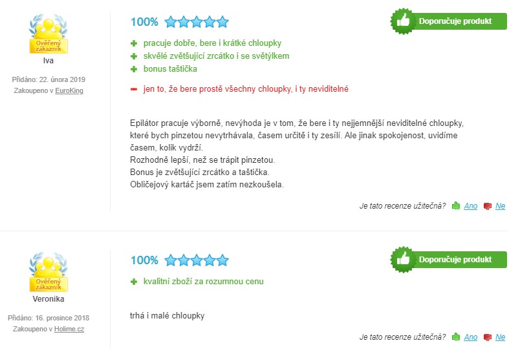Click the red thumbs-down icon in Iva's review
Viewport: 520px width, 354px height.
tap(487, 206)
